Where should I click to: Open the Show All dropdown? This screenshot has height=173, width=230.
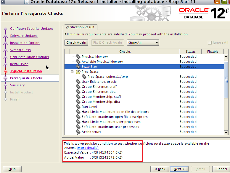pos(143,43)
